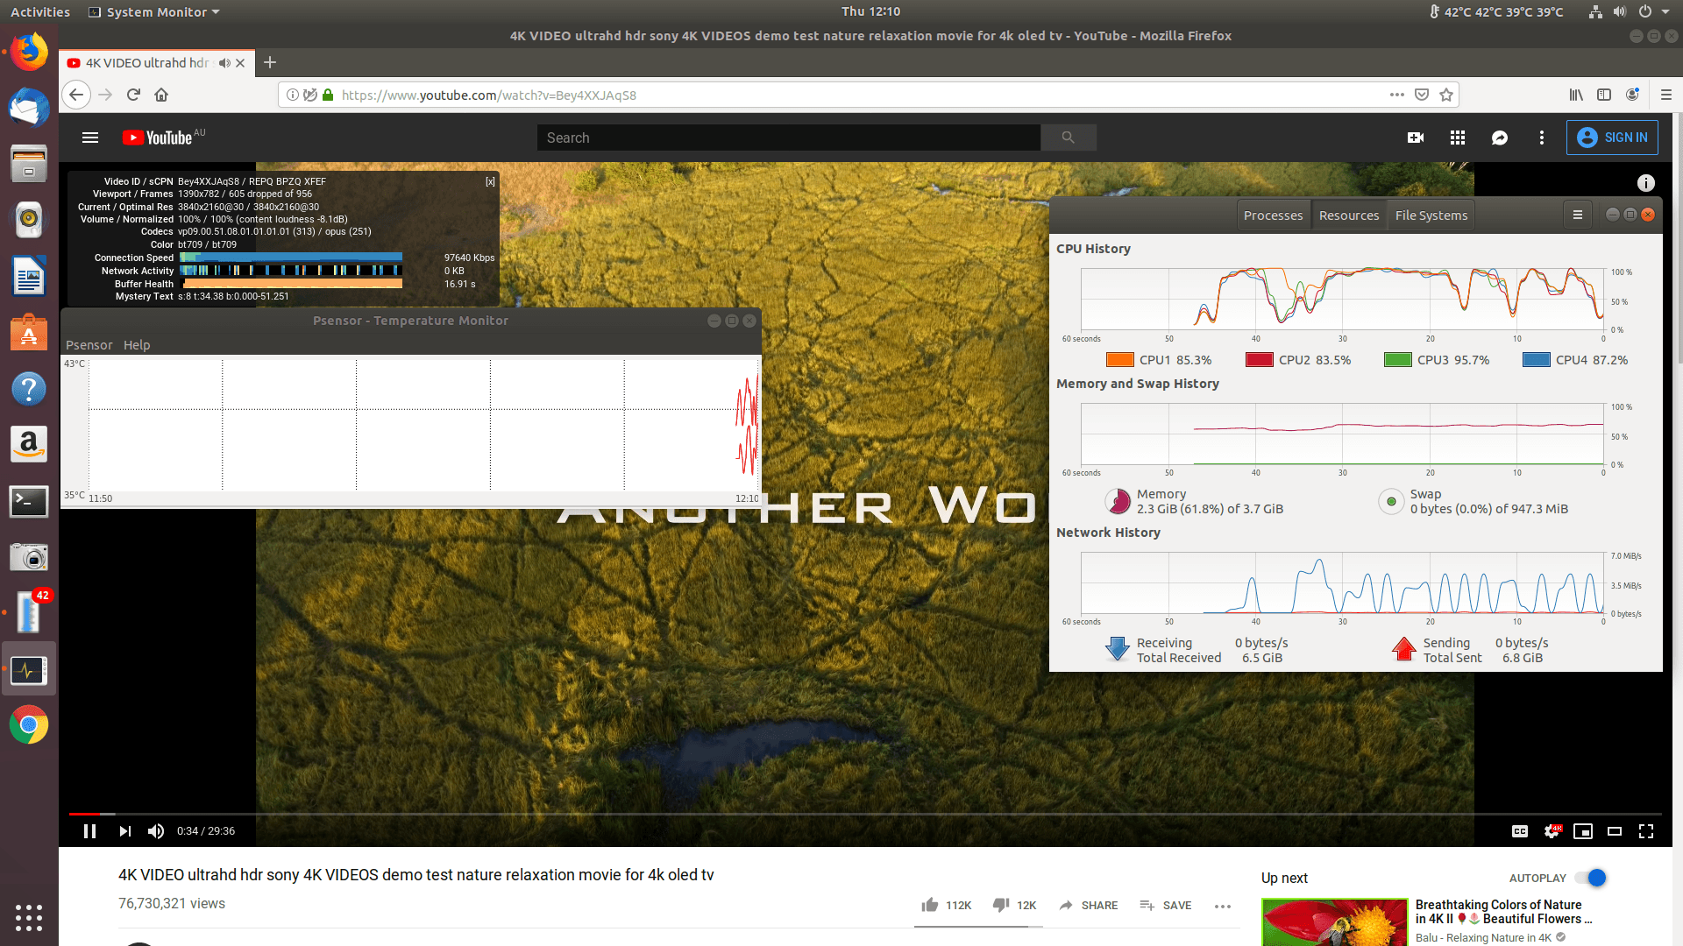Save page to Pocket
The width and height of the screenshot is (1683, 946).
[1422, 95]
